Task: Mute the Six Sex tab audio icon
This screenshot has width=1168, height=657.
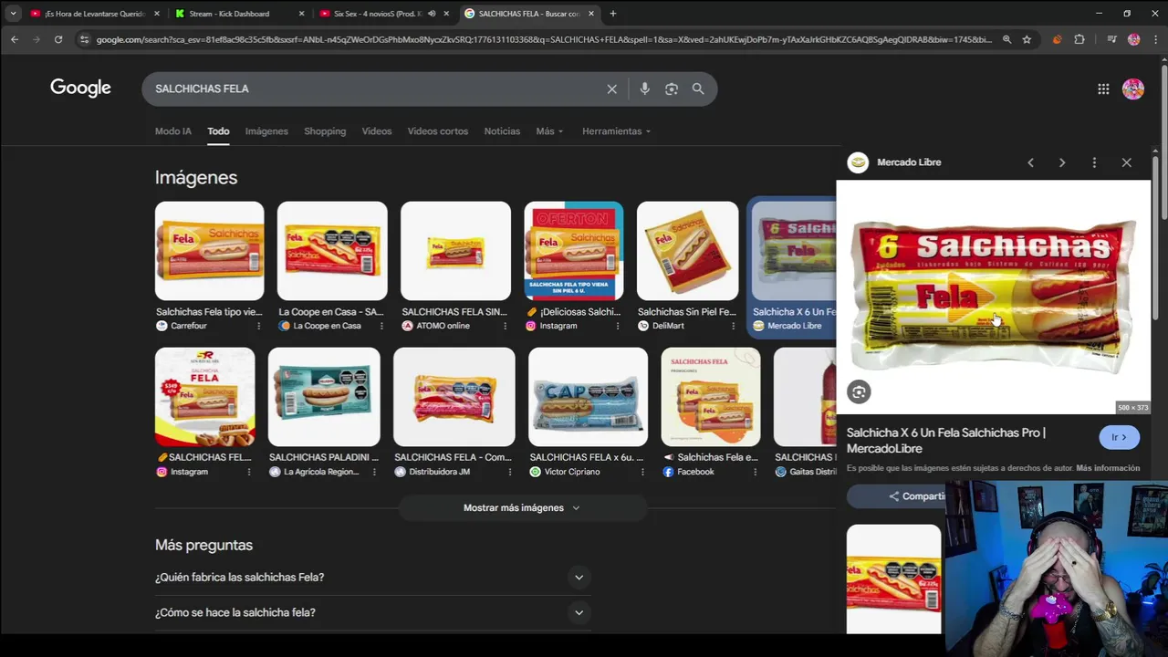Action: pos(432,14)
